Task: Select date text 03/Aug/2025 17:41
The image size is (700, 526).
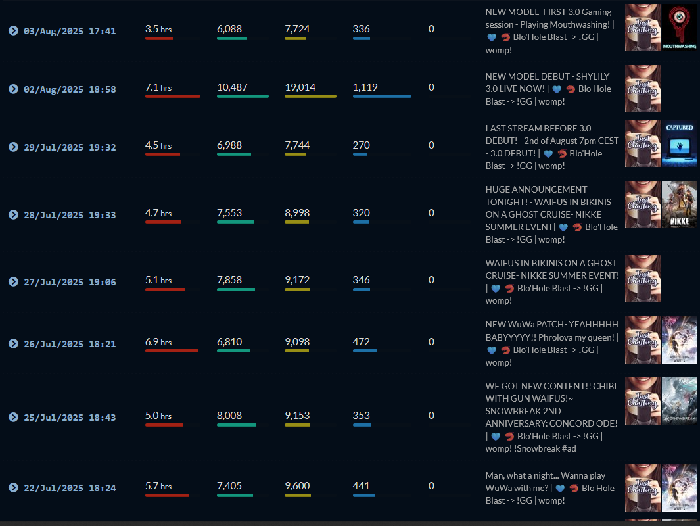Action: [x=70, y=31]
